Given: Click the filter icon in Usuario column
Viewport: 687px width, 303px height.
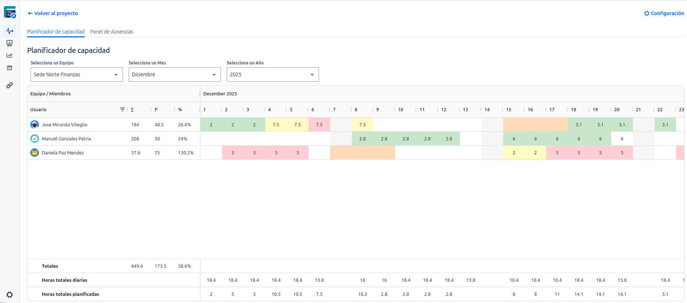Looking at the screenshot, I should [122, 109].
